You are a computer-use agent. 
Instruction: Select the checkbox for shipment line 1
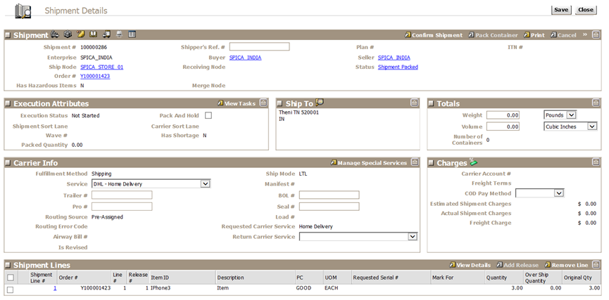[x=10, y=289]
